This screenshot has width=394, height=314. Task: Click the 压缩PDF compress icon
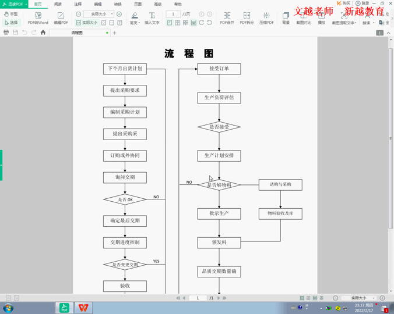click(x=266, y=17)
